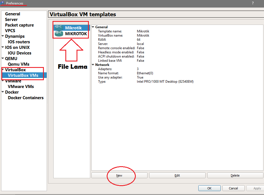Collapse the QEMU tree arrow
Image resolution: width=264 pixels, height=195 pixels.
(3, 58)
